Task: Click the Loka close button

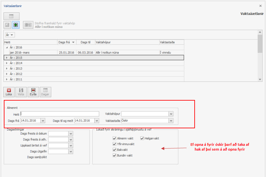Action: 9,92
